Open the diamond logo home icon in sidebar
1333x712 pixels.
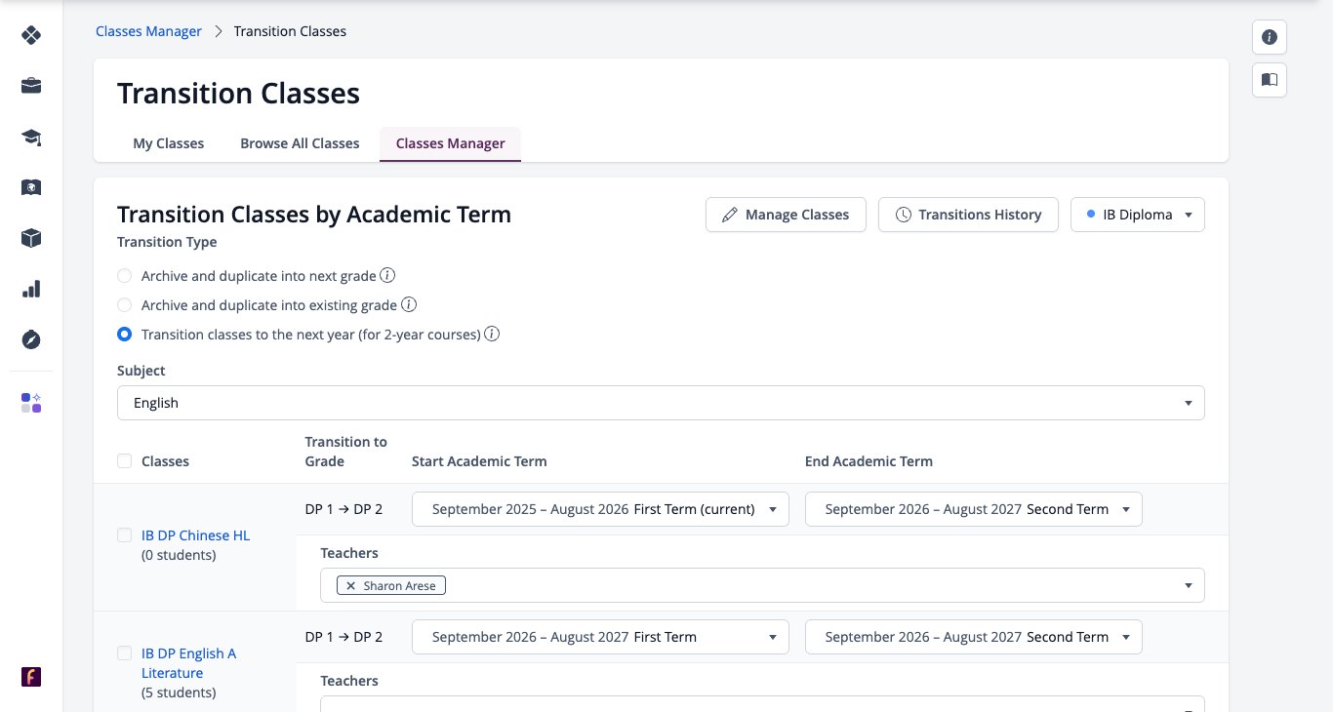pyautogui.click(x=31, y=35)
